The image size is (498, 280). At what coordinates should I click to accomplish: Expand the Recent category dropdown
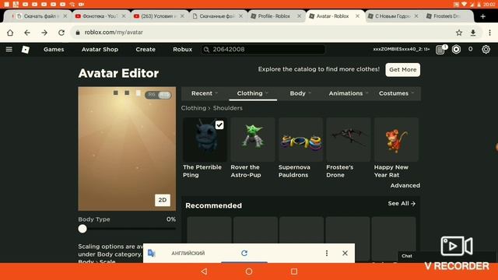pyautogui.click(x=205, y=93)
